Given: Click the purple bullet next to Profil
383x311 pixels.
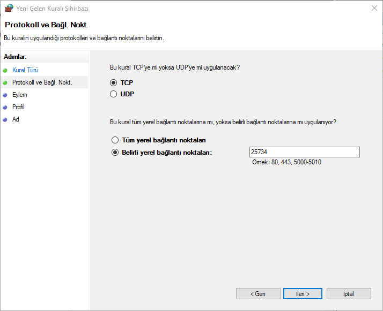Looking at the screenshot, I should 5,107.
